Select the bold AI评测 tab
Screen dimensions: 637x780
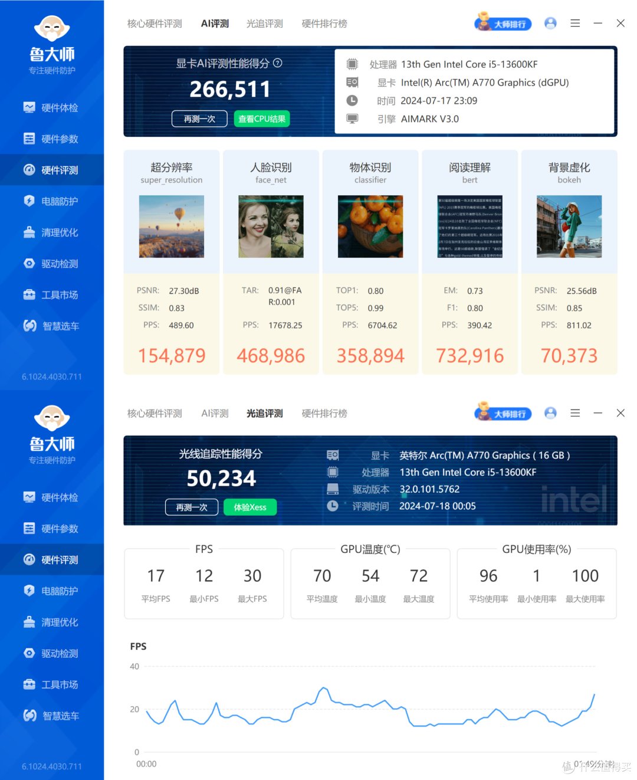pyautogui.click(x=215, y=24)
